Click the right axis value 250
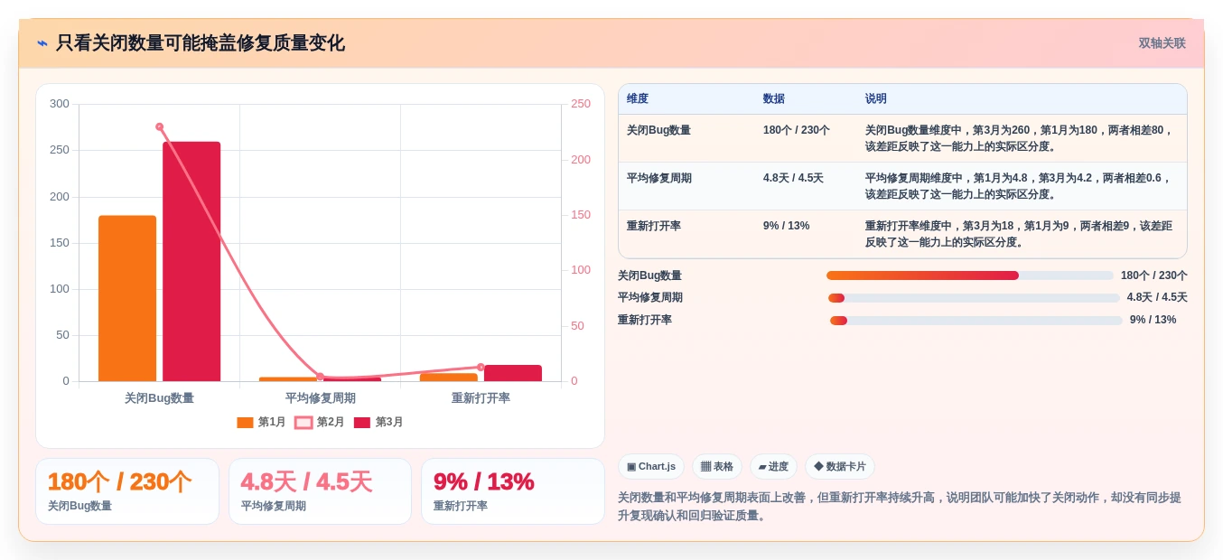This screenshot has height=560, width=1223. pos(581,104)
